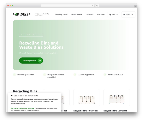143x121 pixels.
Task: Open the Recycling bins Sorter title link
Action: (86, 111)
